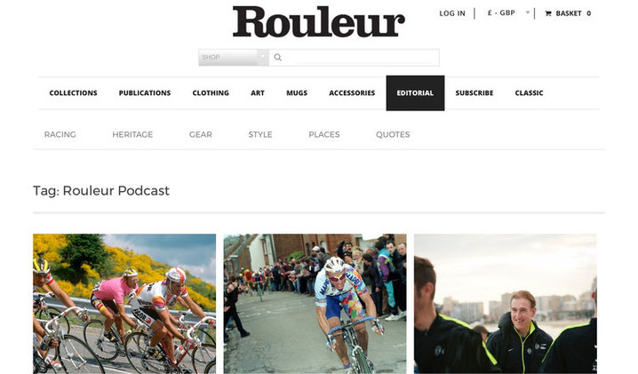Open the Collections menu
638x374 pixels.
[x=73, y=92]
